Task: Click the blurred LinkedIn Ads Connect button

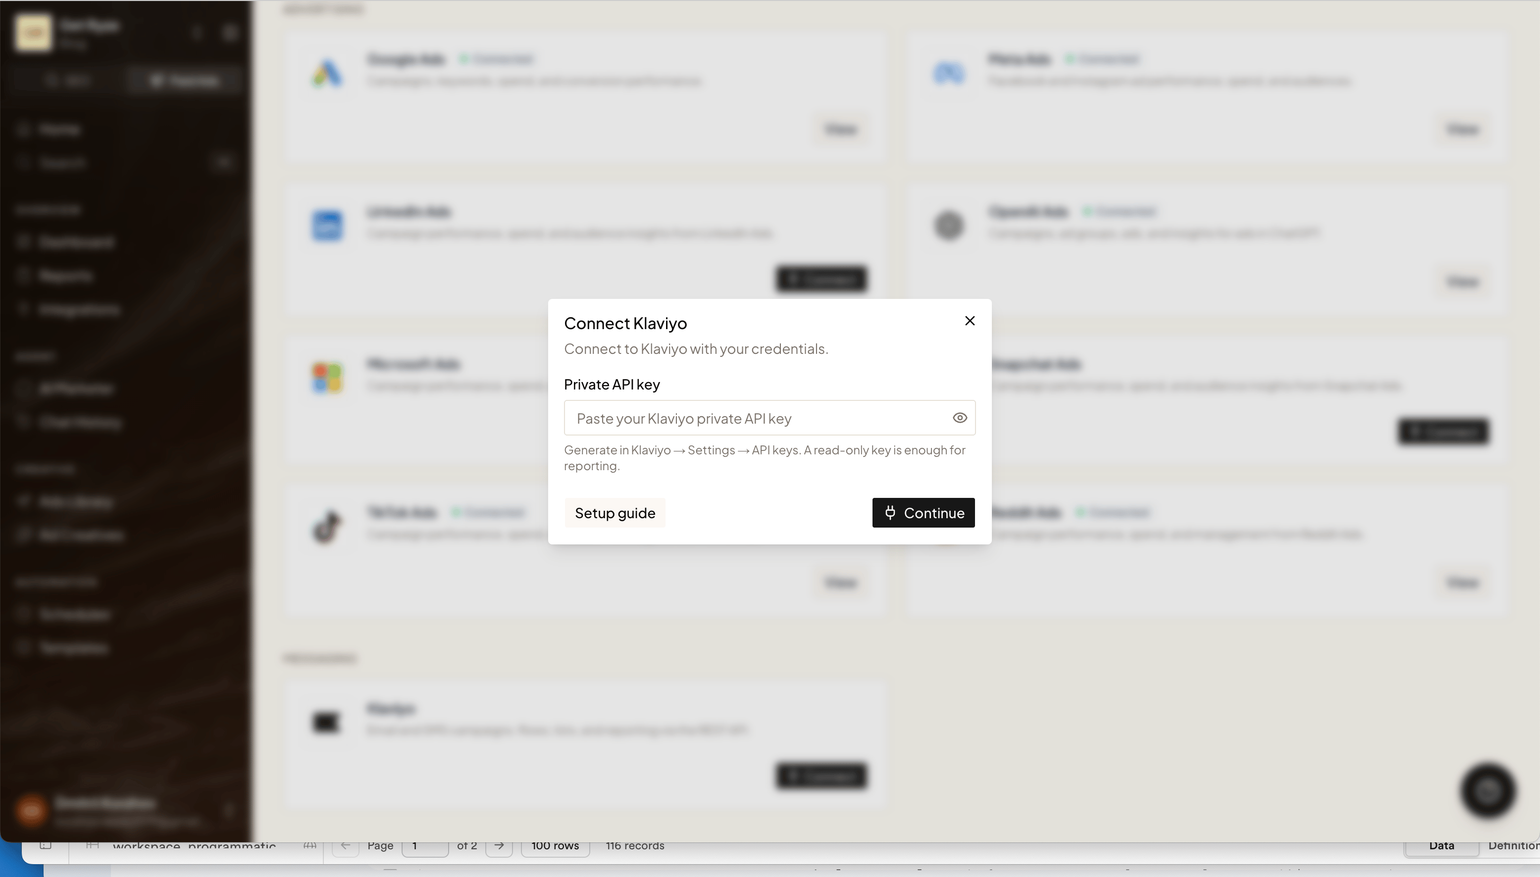Action: pos(821,279)
